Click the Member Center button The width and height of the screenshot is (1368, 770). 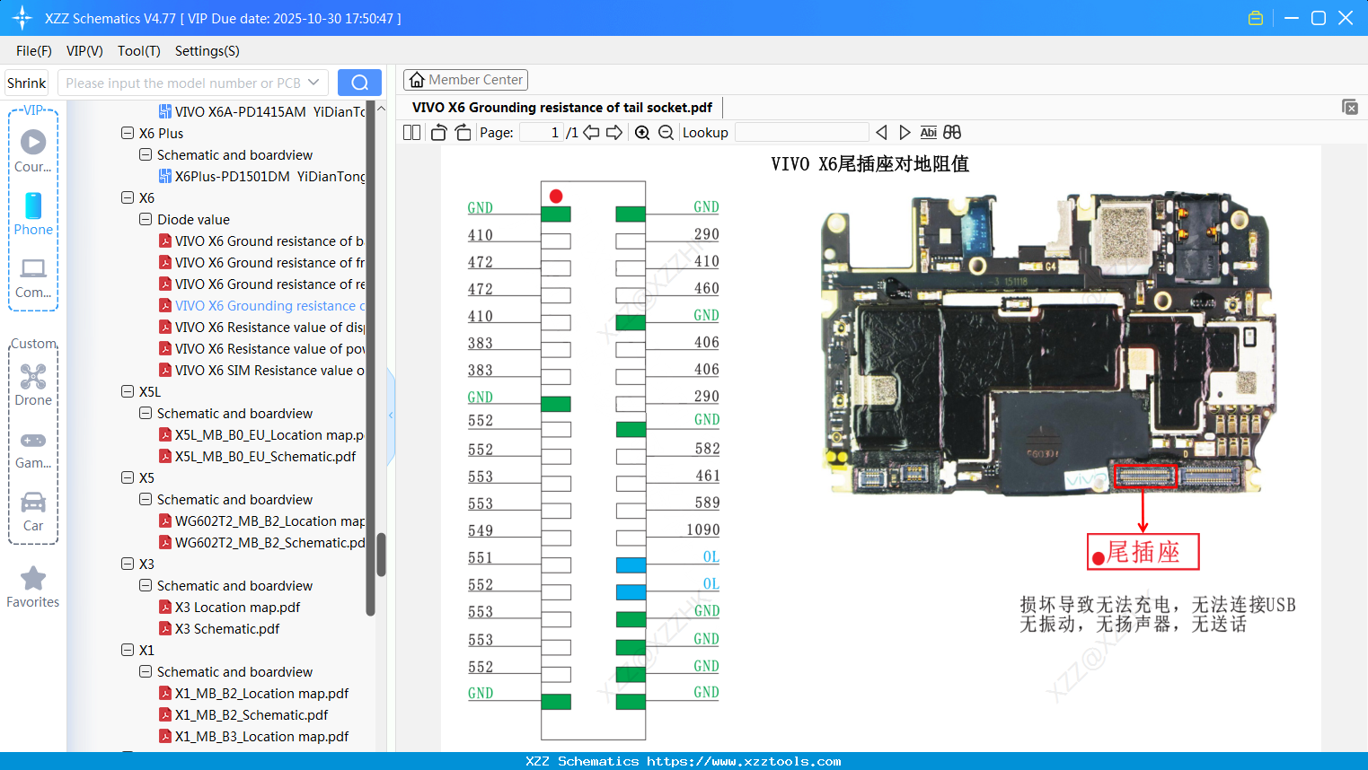pyautogui.click(x=465, y=80)
